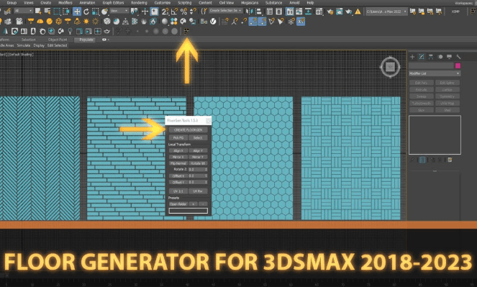The height and width of the screenshot is (287, 477).
Task: Toggle Percent Snap
Action: coord(183,12)
